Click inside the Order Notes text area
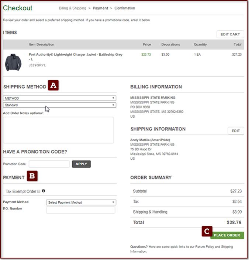The height and width of the screenshot is (260, 249). pos(58,130)
